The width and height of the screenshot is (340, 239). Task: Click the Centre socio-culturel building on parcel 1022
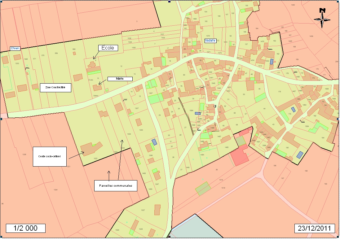[x=91, y=149]
